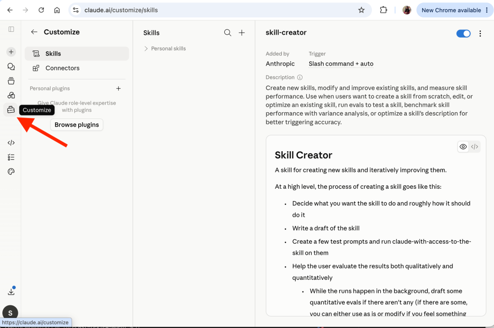Go back using arrow beside Customize
The image size is (494, 328).
click(34, 32)
